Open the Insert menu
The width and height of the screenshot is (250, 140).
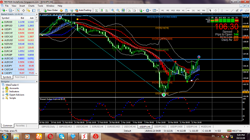point(22,6)
